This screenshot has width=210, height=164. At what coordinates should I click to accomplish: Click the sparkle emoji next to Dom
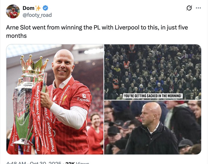(38, 8)
